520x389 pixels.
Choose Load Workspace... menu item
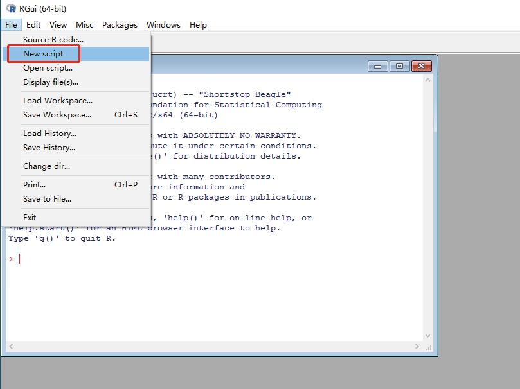point(58,101)
